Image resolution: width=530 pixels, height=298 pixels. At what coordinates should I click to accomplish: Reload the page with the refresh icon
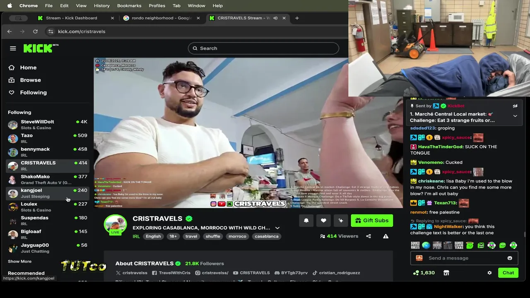[x=35, y=31]
